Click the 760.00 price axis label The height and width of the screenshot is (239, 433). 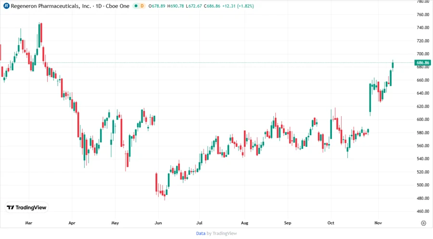click(x=423, y=14)
